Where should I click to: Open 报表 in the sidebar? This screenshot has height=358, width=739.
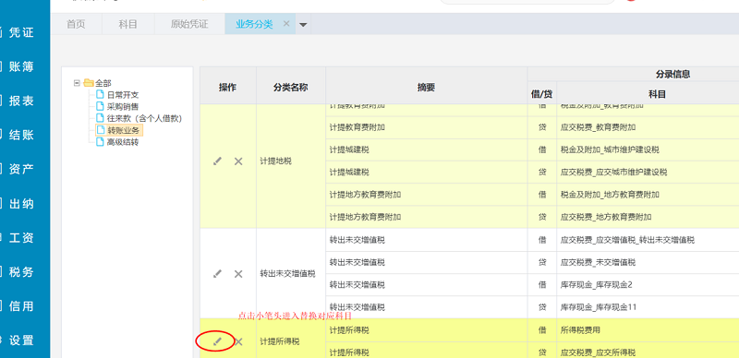coord(21,101)
